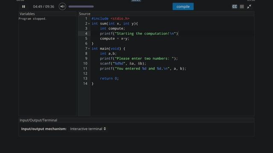Toggle closed captions CC

pyautogui.click(x=235, y=7)
